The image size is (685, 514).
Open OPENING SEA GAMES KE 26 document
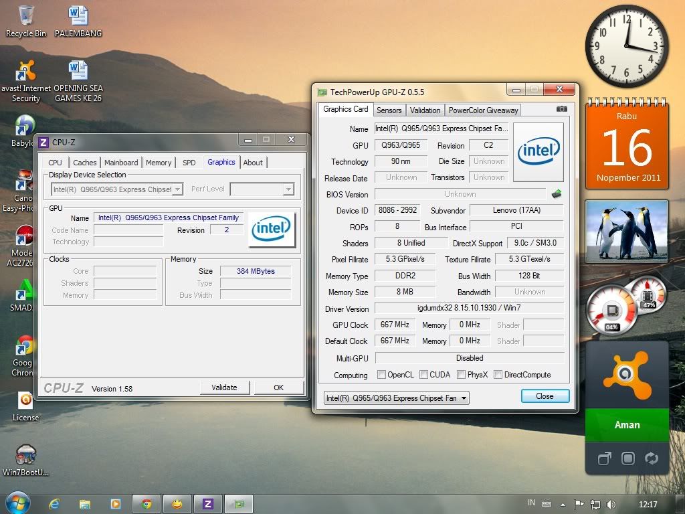tap(78, 82)
